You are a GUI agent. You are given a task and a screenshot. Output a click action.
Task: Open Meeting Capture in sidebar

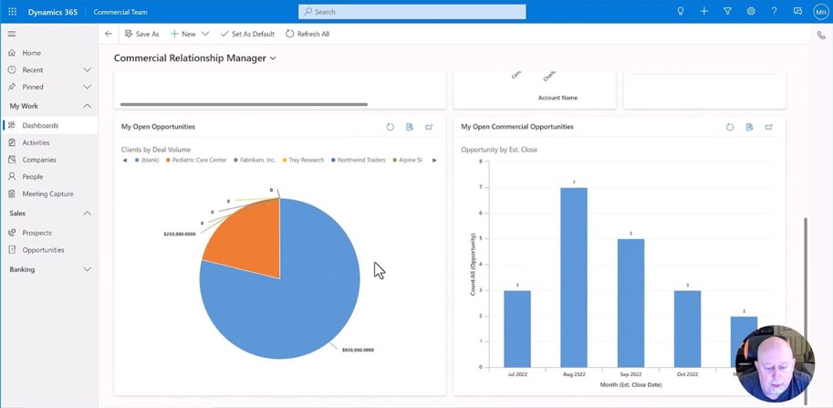point(49,194)
